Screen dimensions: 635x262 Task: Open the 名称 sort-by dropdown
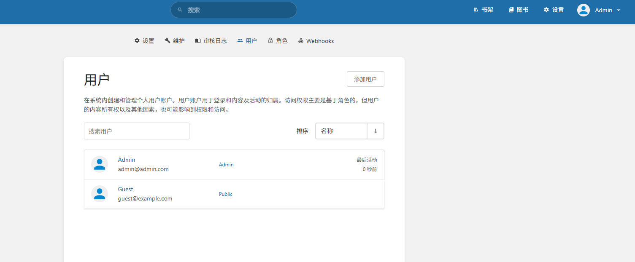[x=341, y=131]
